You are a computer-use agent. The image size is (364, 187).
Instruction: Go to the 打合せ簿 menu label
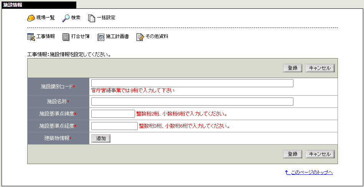(x=80, y=36)
